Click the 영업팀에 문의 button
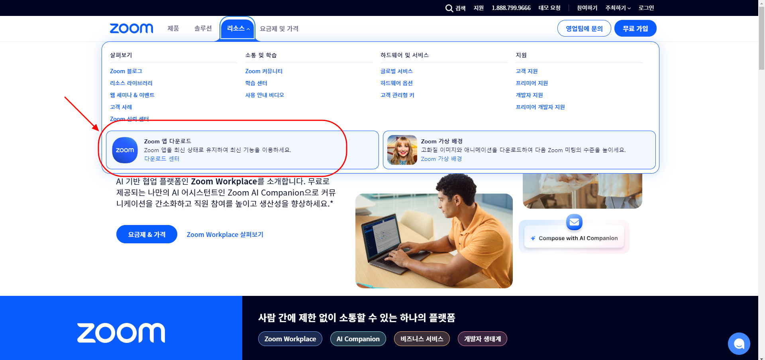765x360 pixels. 584,28
